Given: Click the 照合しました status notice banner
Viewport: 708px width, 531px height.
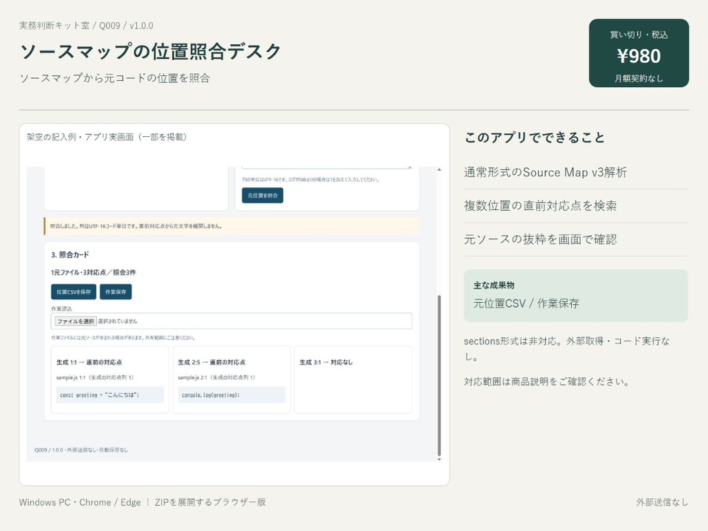Looking at the screenshot, I should 232,226.
